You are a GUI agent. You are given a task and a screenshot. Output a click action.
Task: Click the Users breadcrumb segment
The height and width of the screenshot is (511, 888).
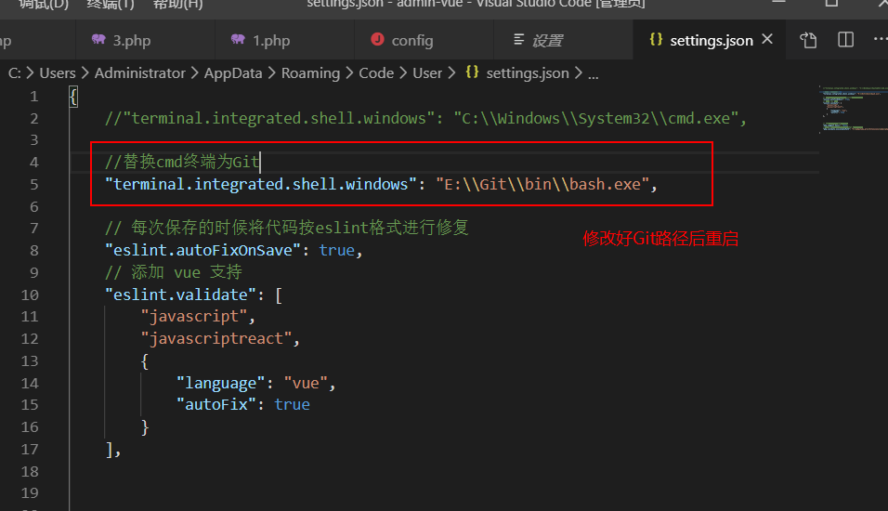[x=58, y=73]
